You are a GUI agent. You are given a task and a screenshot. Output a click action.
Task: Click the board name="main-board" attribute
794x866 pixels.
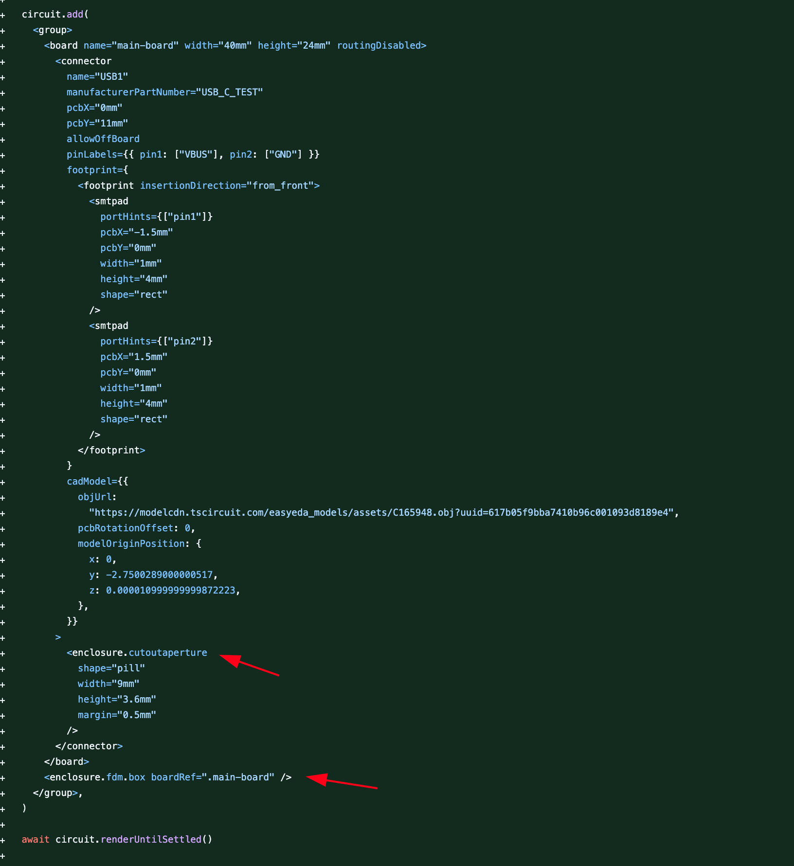click(131, 45)
